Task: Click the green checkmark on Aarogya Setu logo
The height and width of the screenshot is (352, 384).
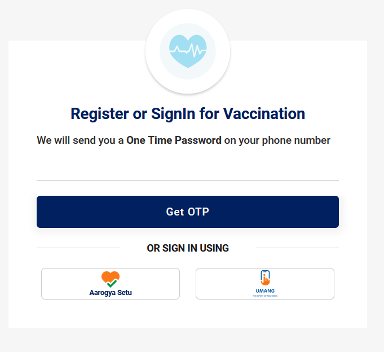Action: coord(112,283)
